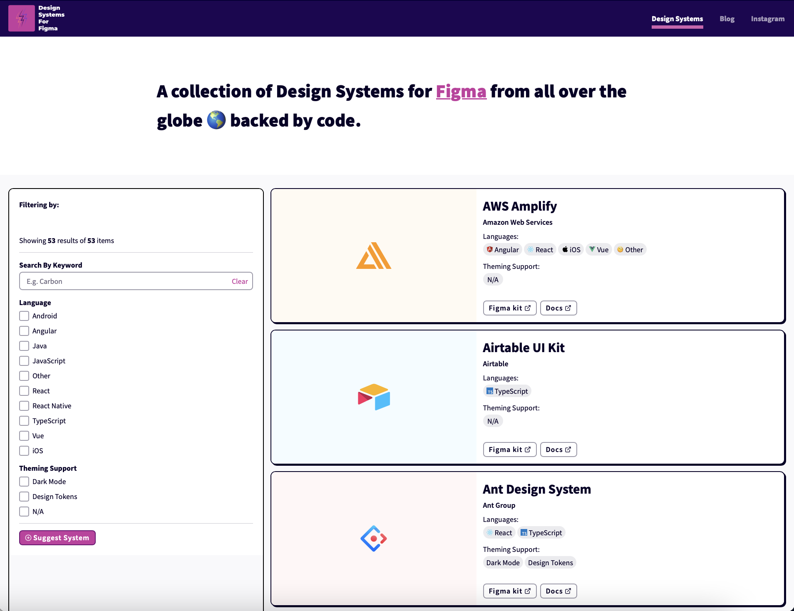Open the Blog nav link
The height and width of the screenshot is (611, 794).
point(727,19)
